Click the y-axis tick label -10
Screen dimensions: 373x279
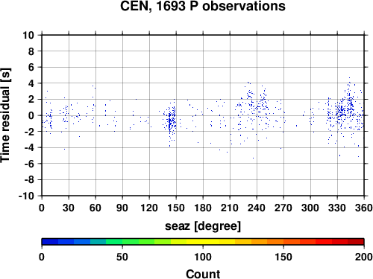click(26, 196)
